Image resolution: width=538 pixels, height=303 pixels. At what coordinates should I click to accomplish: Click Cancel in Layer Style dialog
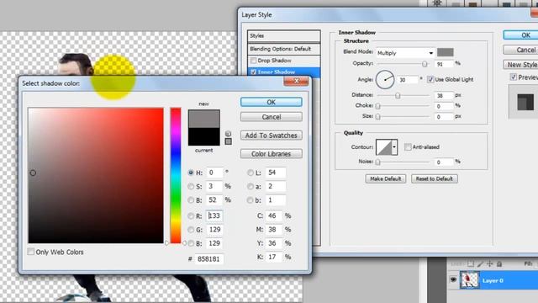tap(520, 50)
